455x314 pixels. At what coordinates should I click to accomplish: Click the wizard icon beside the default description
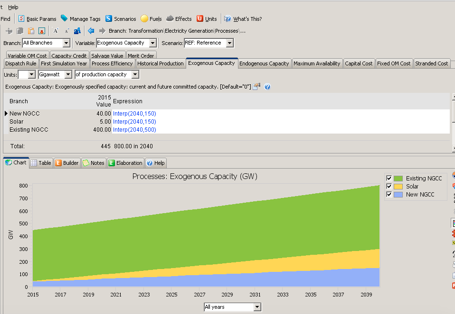pyautogui.click(x=256, y=87)
